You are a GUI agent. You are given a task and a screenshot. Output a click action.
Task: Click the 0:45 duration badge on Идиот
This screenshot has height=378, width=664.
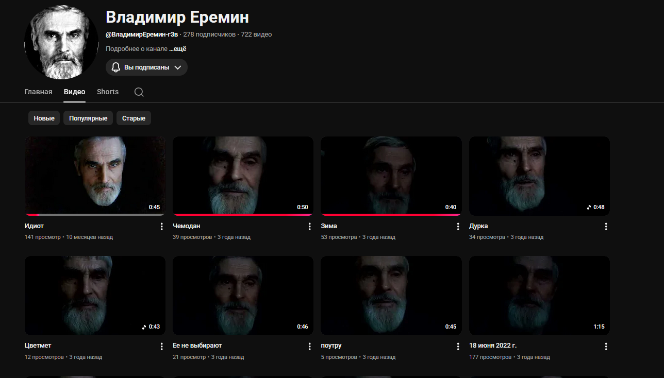pos(155,207)
